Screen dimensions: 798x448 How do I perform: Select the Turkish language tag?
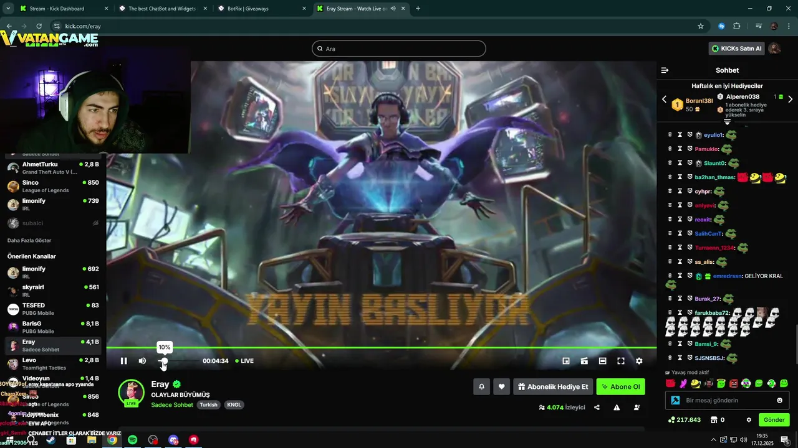coord(209,404)
